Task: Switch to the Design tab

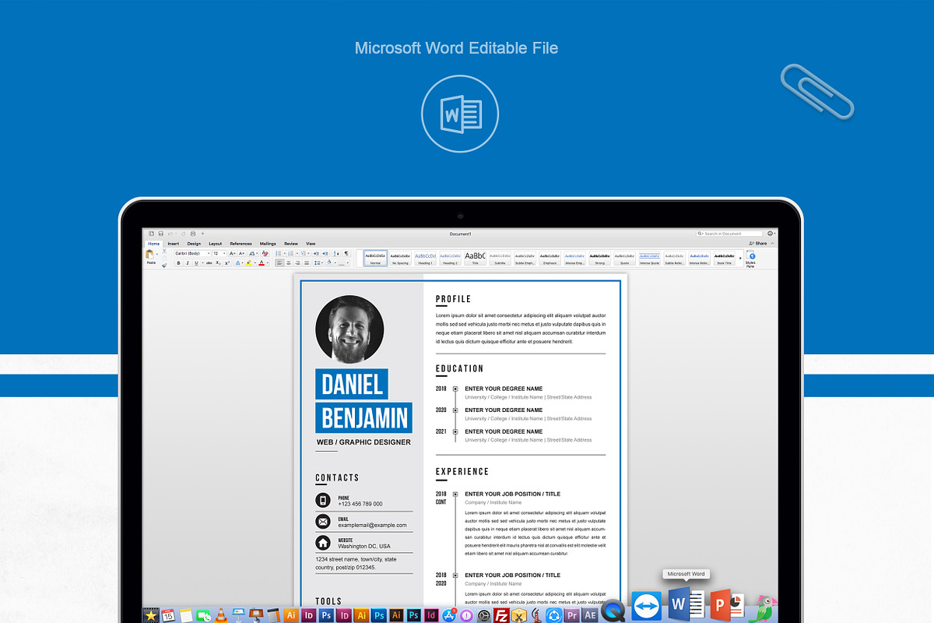Action: pos(194,244)
